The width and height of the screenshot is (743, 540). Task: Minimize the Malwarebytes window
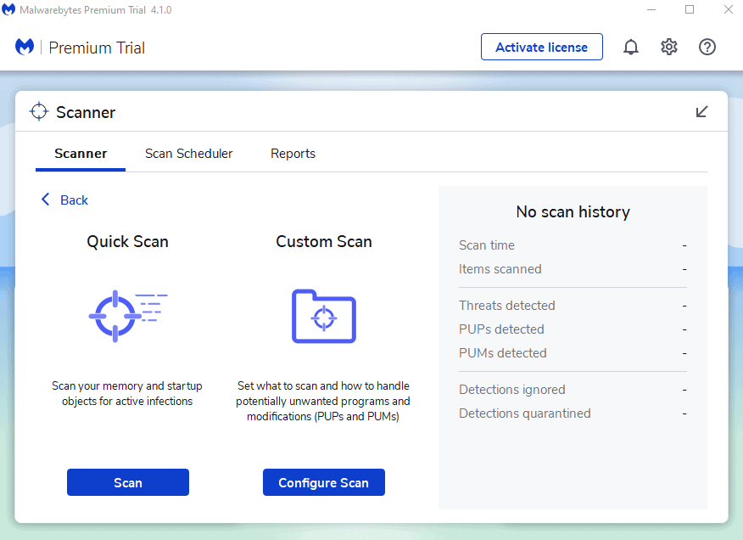[x=651, y=9]
